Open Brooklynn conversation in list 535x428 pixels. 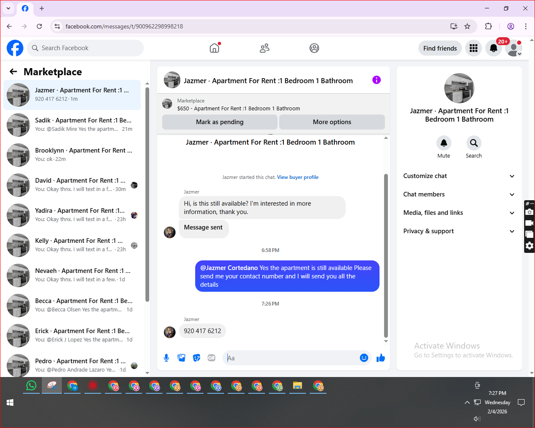click(72, 155)
